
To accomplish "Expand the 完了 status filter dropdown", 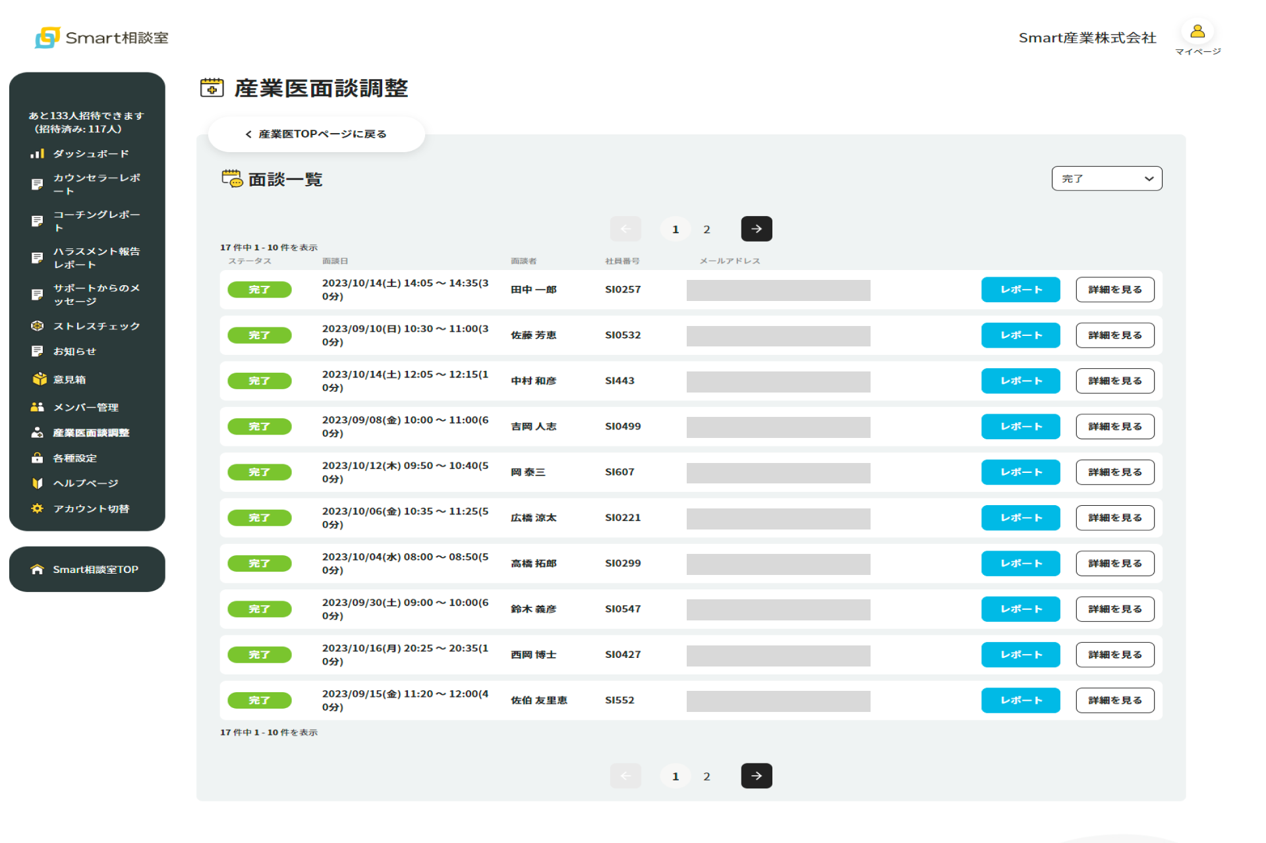I will coord(1107,178).
